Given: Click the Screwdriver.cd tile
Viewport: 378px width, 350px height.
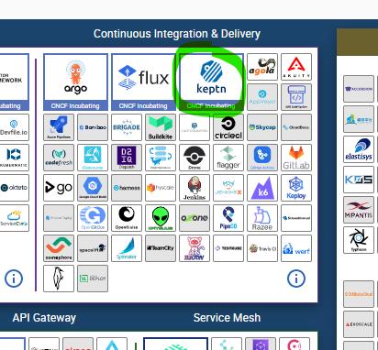Looking at the screenshot, I should pyautogui.click(x=296, y=218).
